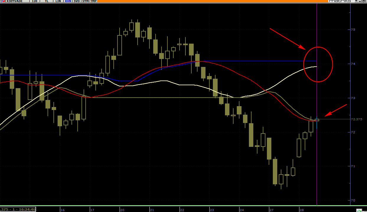Click the SVD button
Screen dimensions: 367x212
(77, 1)
